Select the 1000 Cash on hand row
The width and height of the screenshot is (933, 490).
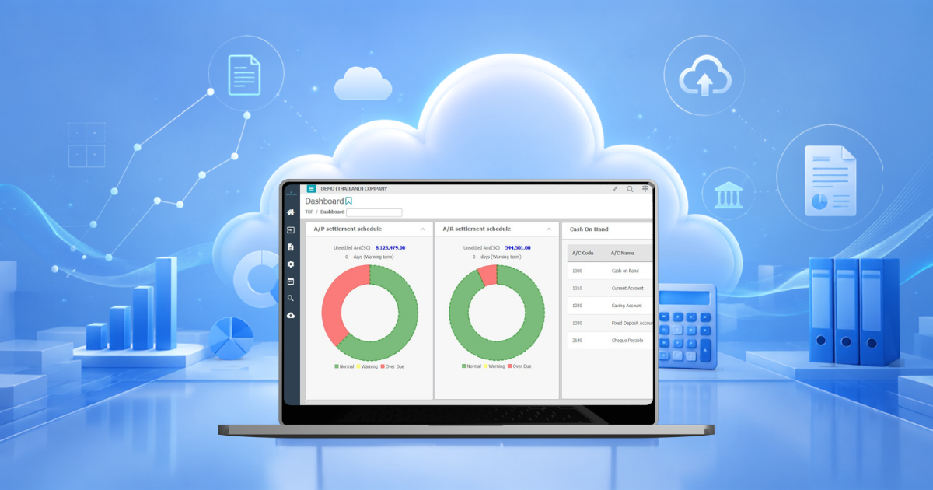pos(610,271)
